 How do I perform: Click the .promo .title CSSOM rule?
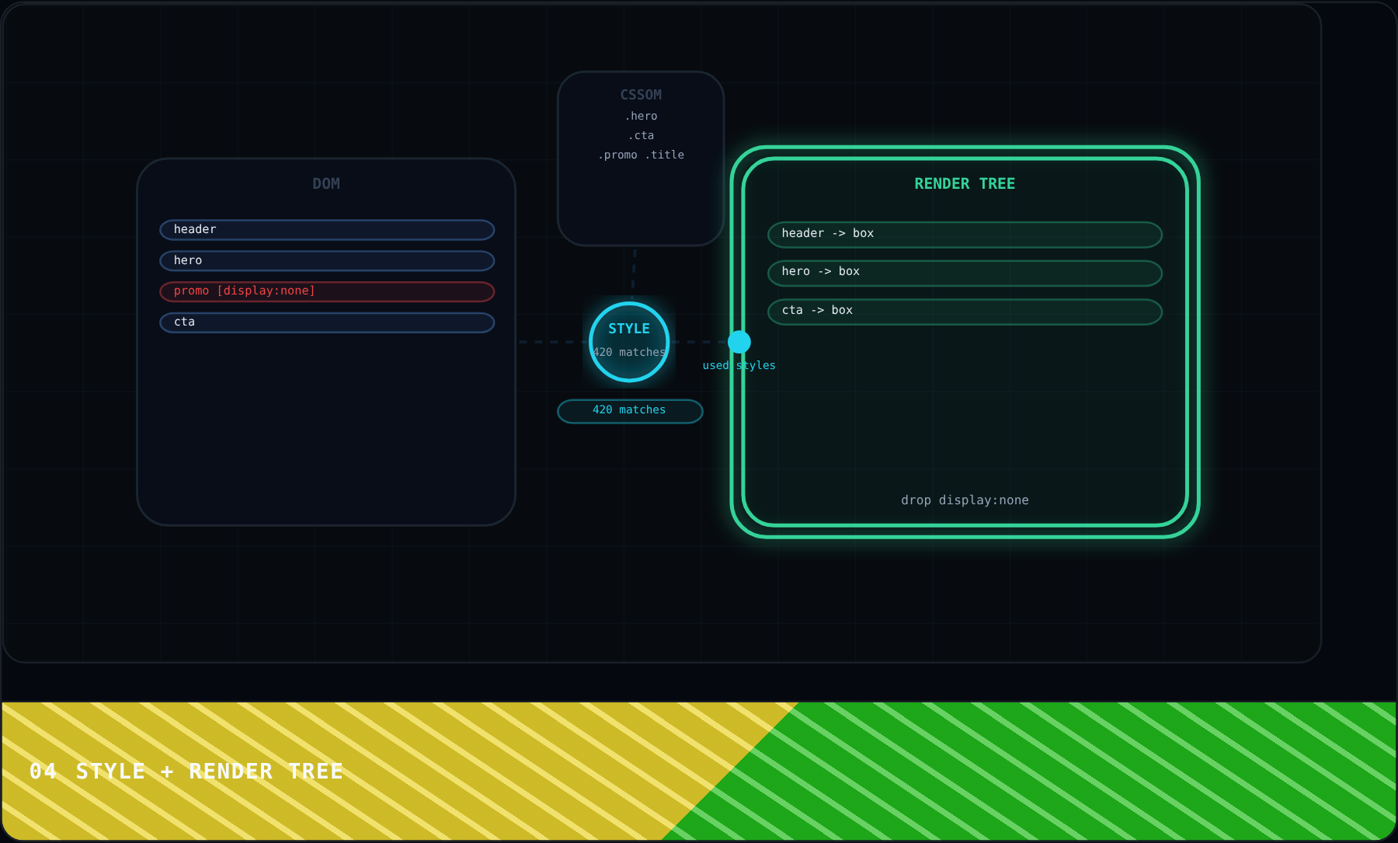pyautogui.click(x=641, y=155)
